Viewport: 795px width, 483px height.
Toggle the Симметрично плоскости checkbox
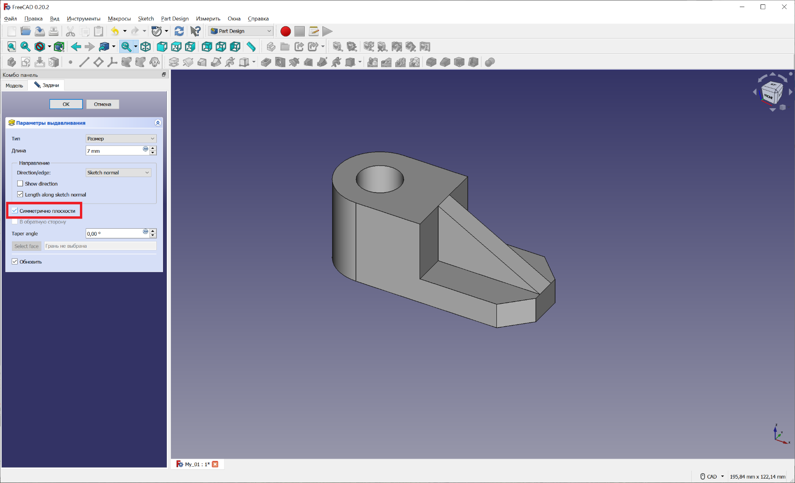pos(15,211)
